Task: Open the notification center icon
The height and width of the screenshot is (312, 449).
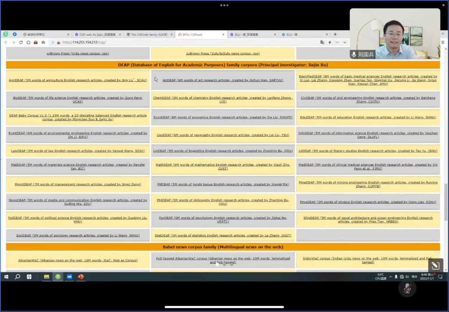Action: pyautogui.click(x=440, y=277)
